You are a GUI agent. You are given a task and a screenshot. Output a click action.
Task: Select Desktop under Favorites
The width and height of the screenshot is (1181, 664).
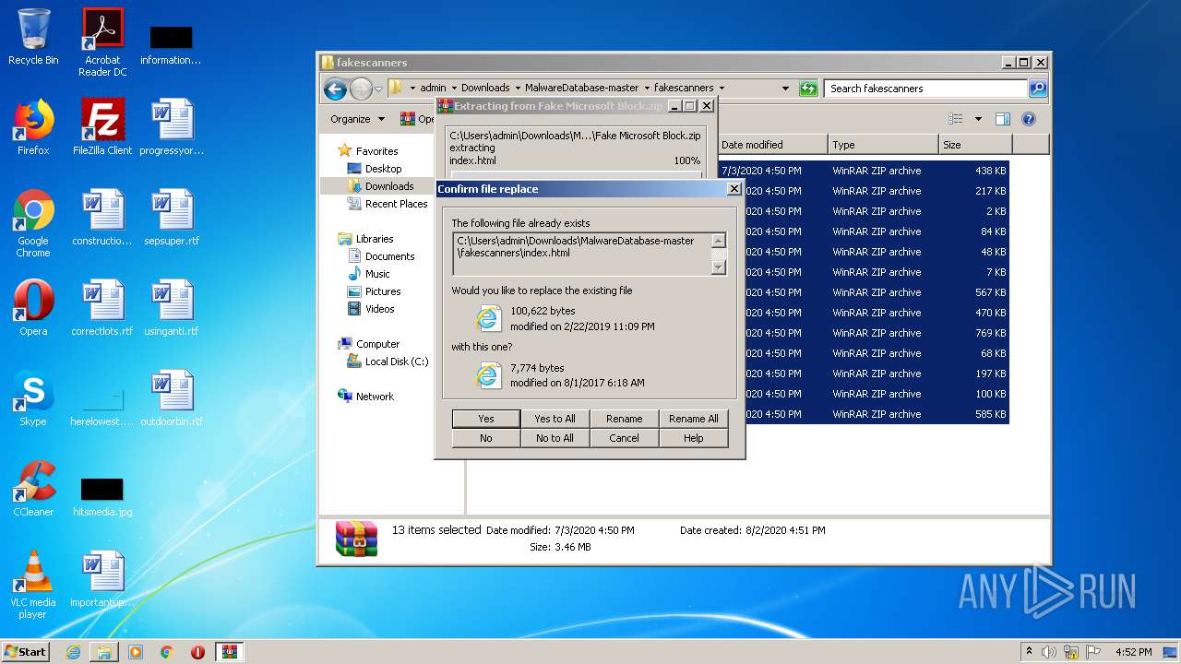click(383, 169)
